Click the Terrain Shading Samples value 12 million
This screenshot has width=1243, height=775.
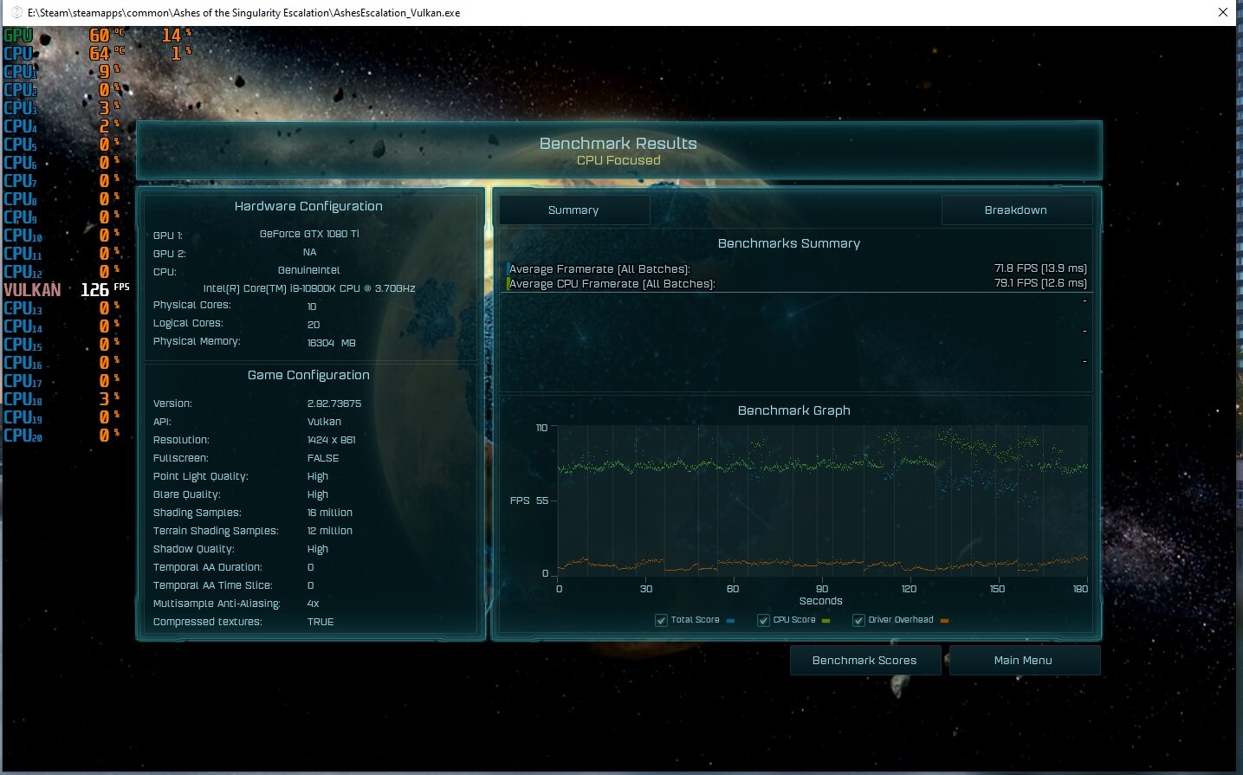[x=330, y=531]
